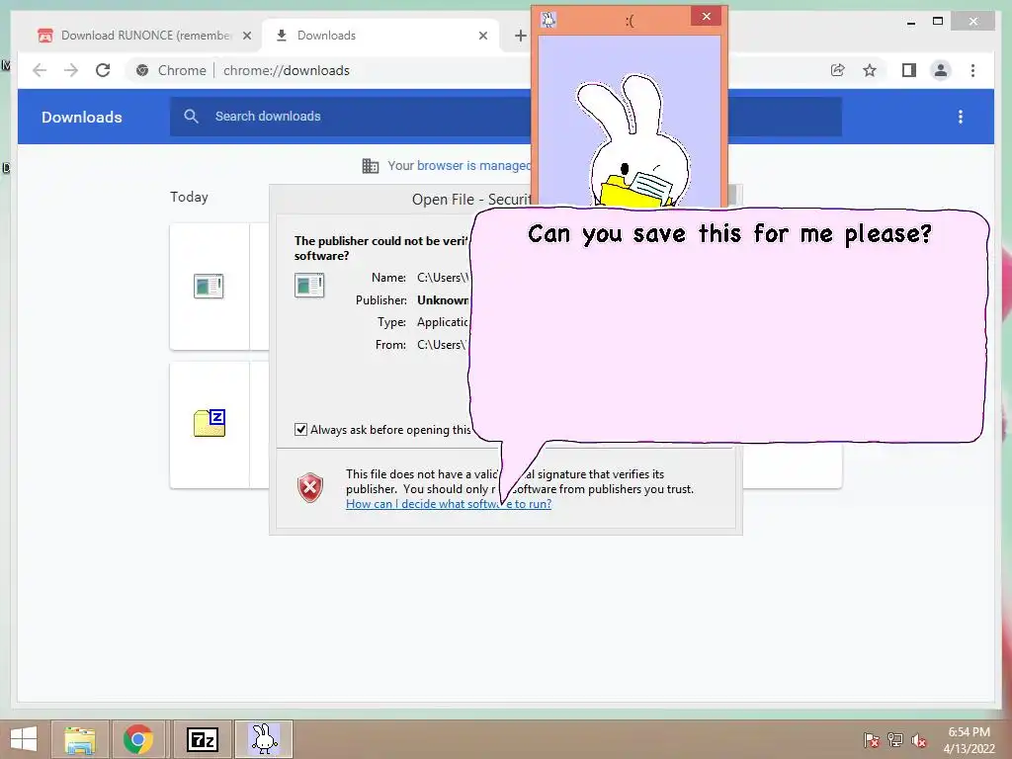Select the Downloads tab
Screen dimensions: 1012x759
pos(380,36)
